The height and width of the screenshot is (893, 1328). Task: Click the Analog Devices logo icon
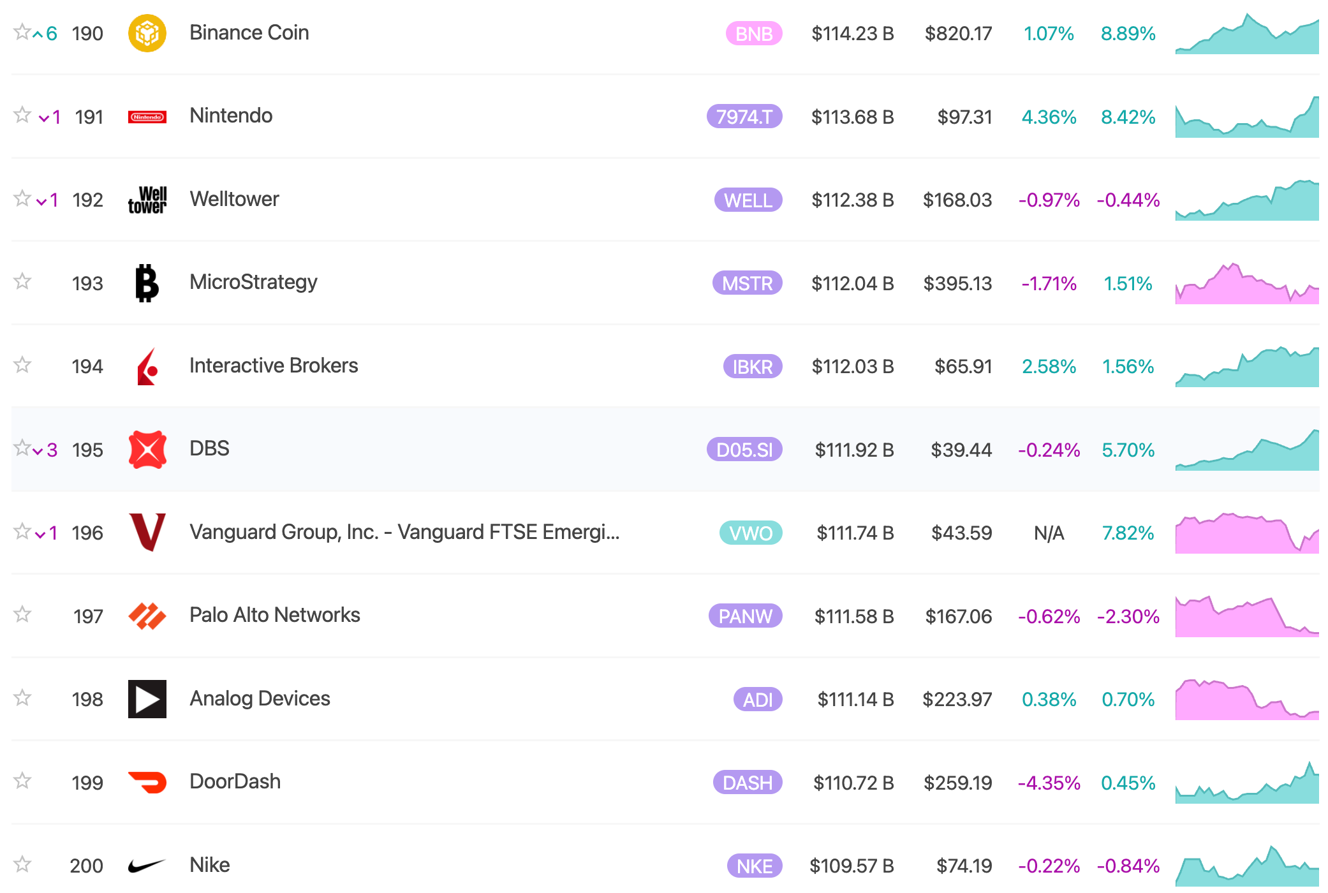coord(147,699)
